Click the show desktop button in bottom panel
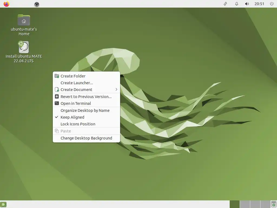This screenshot has width=277, height=208. (x=3, y=204)
